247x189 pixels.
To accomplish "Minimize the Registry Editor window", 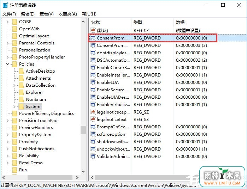I will [207, 5].
